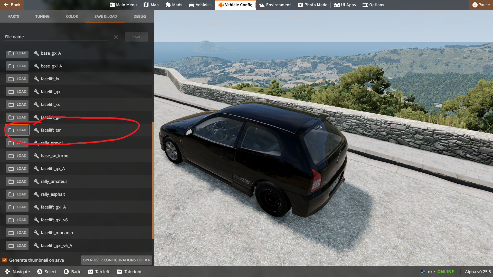Load the facelift_tsr configuration

[x=17, y=130]
